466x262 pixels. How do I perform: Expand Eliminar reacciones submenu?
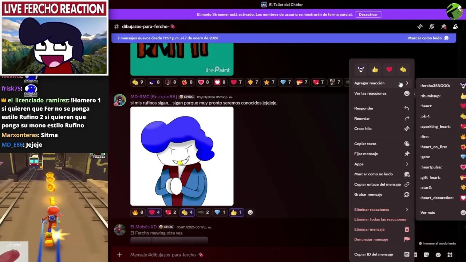[x=382, y=210]
